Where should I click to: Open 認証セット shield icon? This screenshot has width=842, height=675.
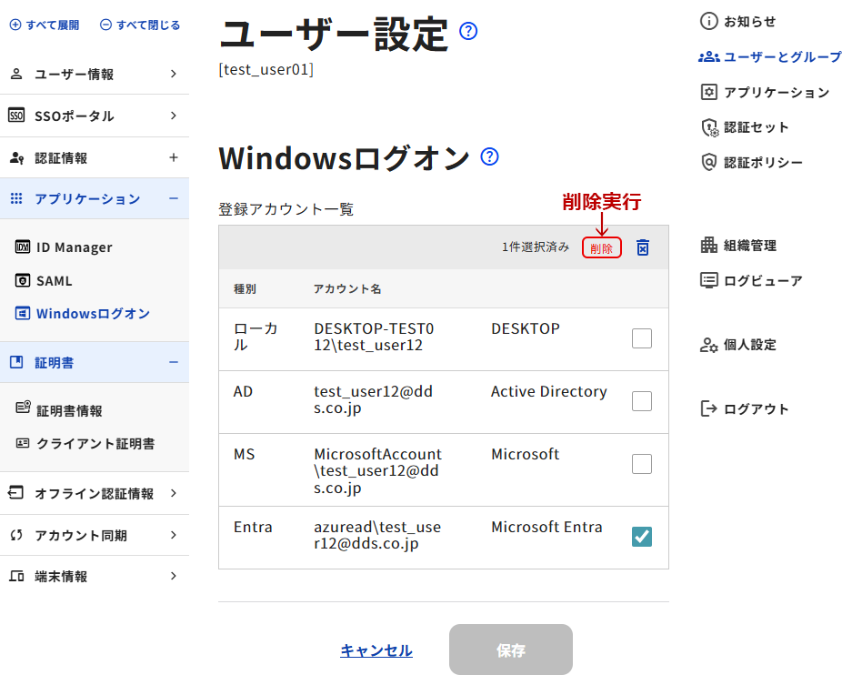tap(709, 127)
